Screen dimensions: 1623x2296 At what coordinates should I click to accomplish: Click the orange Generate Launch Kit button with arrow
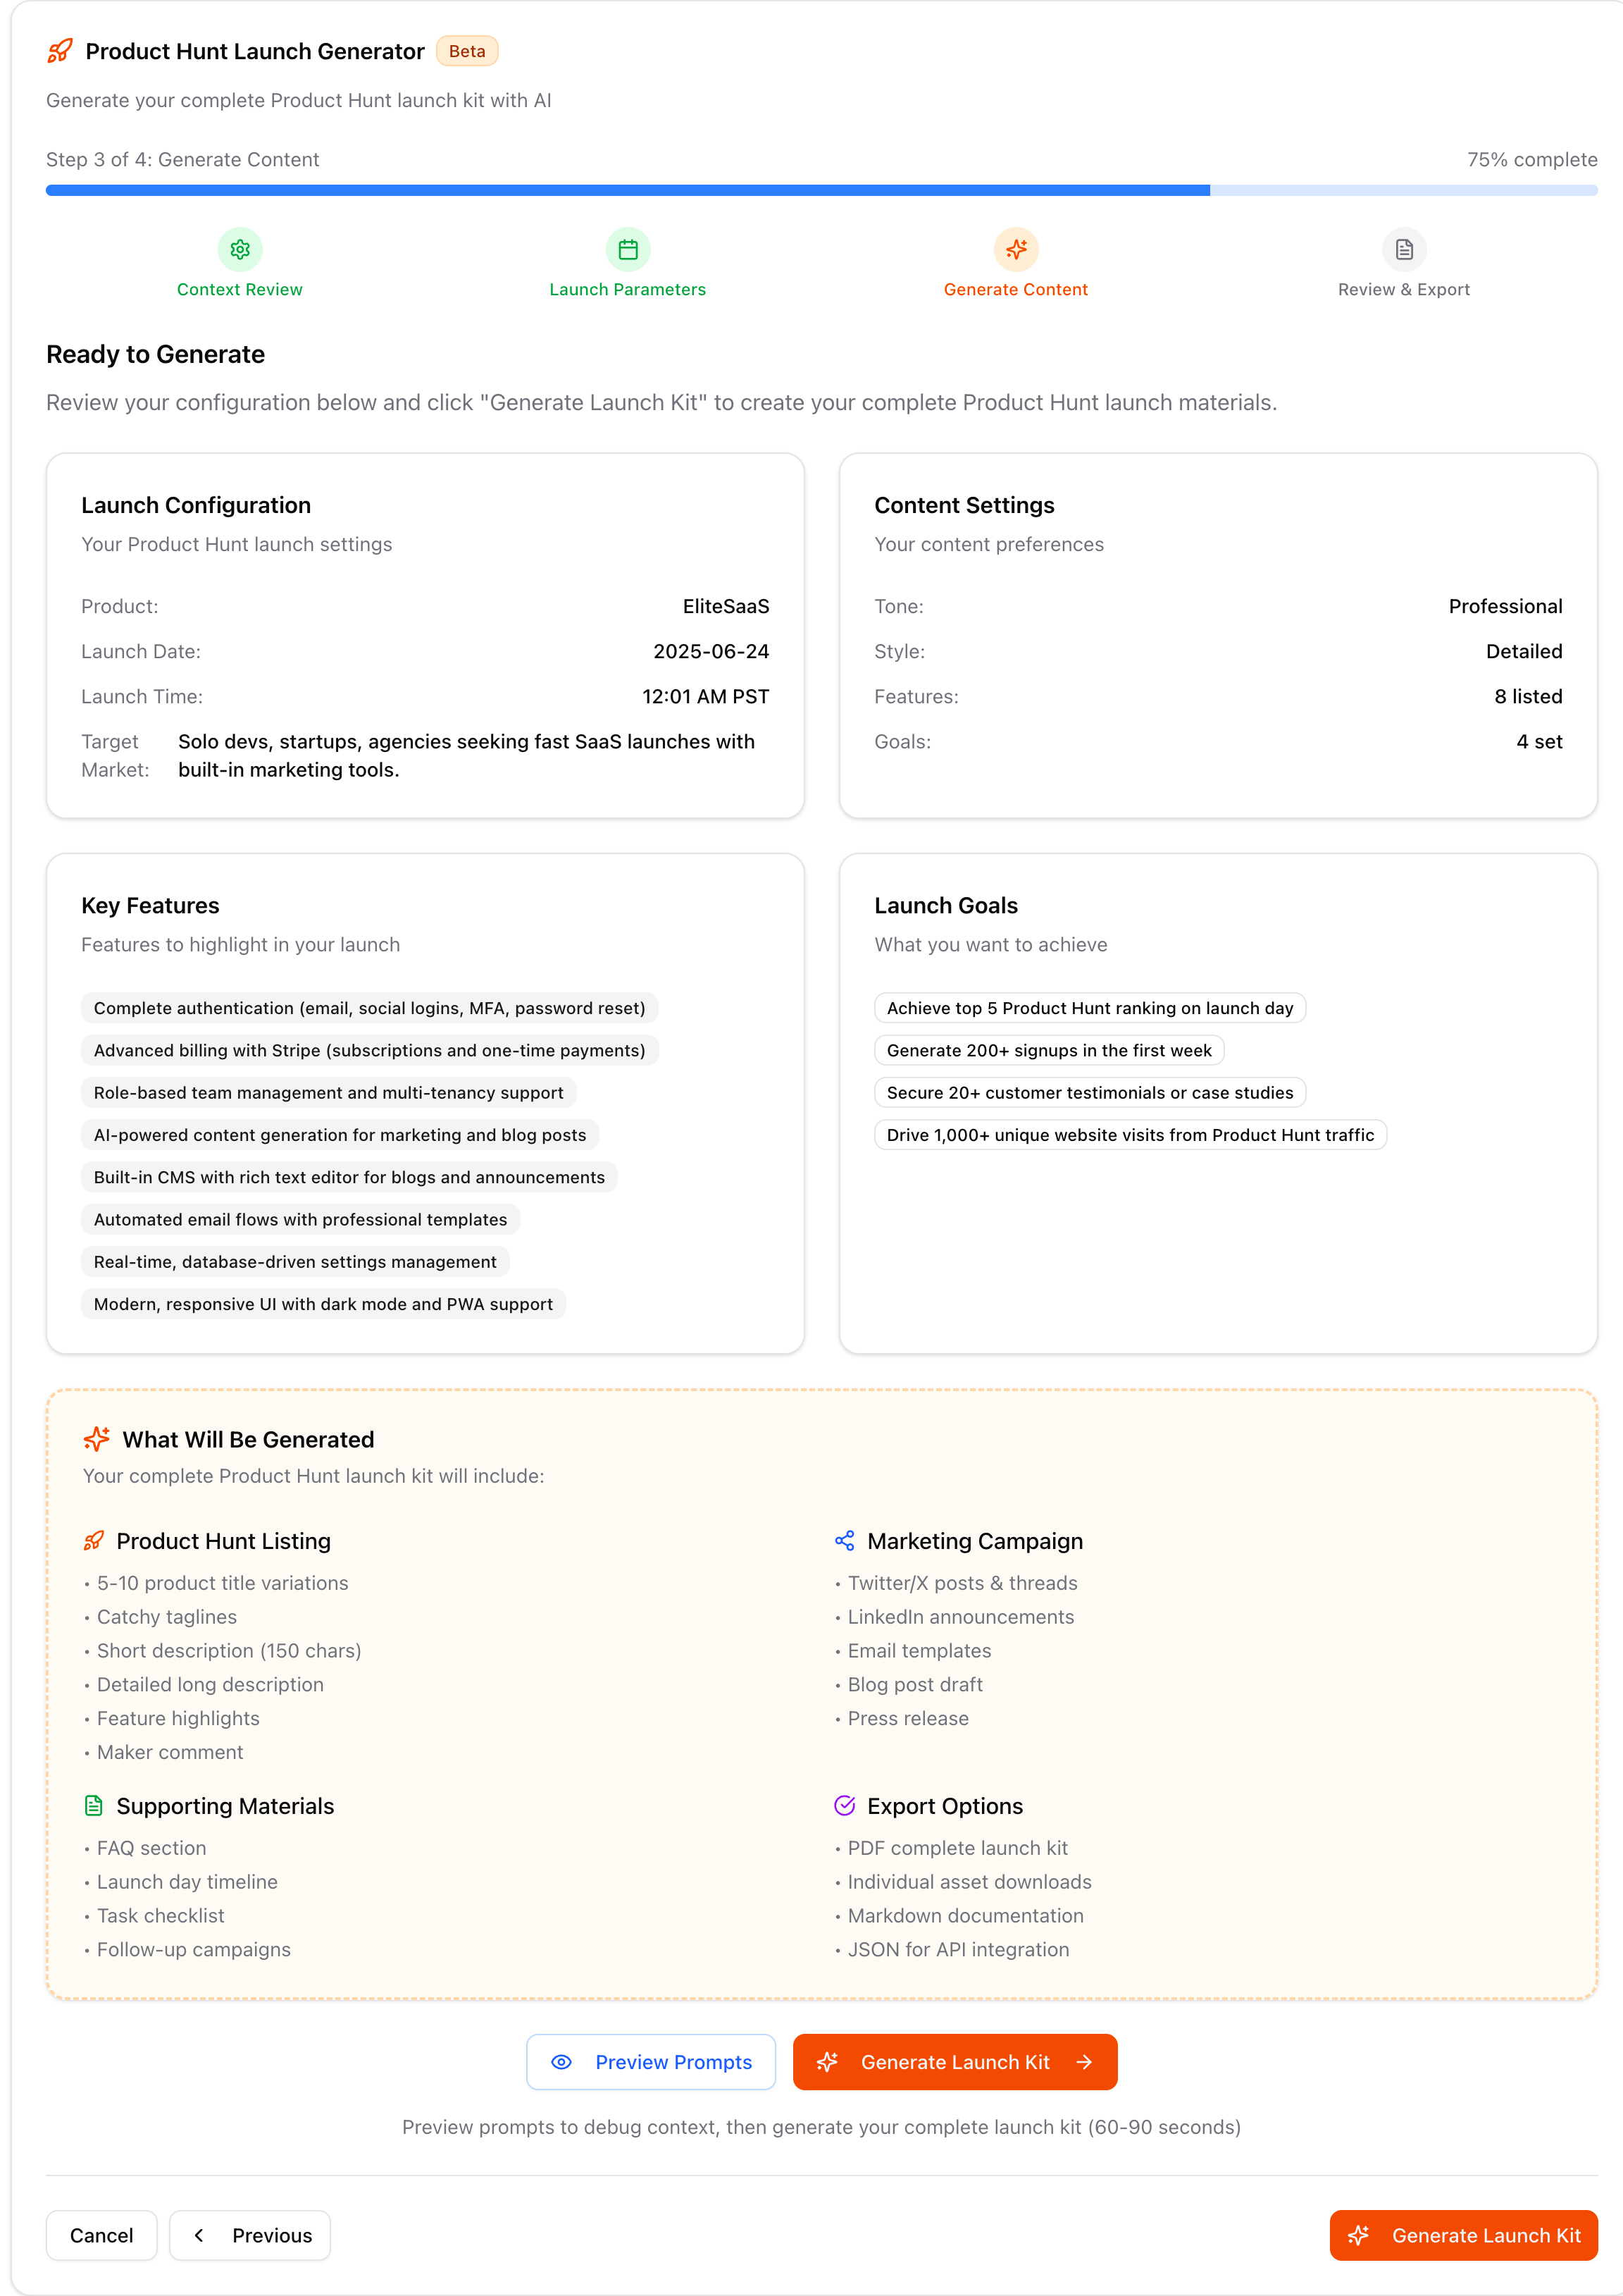(954, 2062)
